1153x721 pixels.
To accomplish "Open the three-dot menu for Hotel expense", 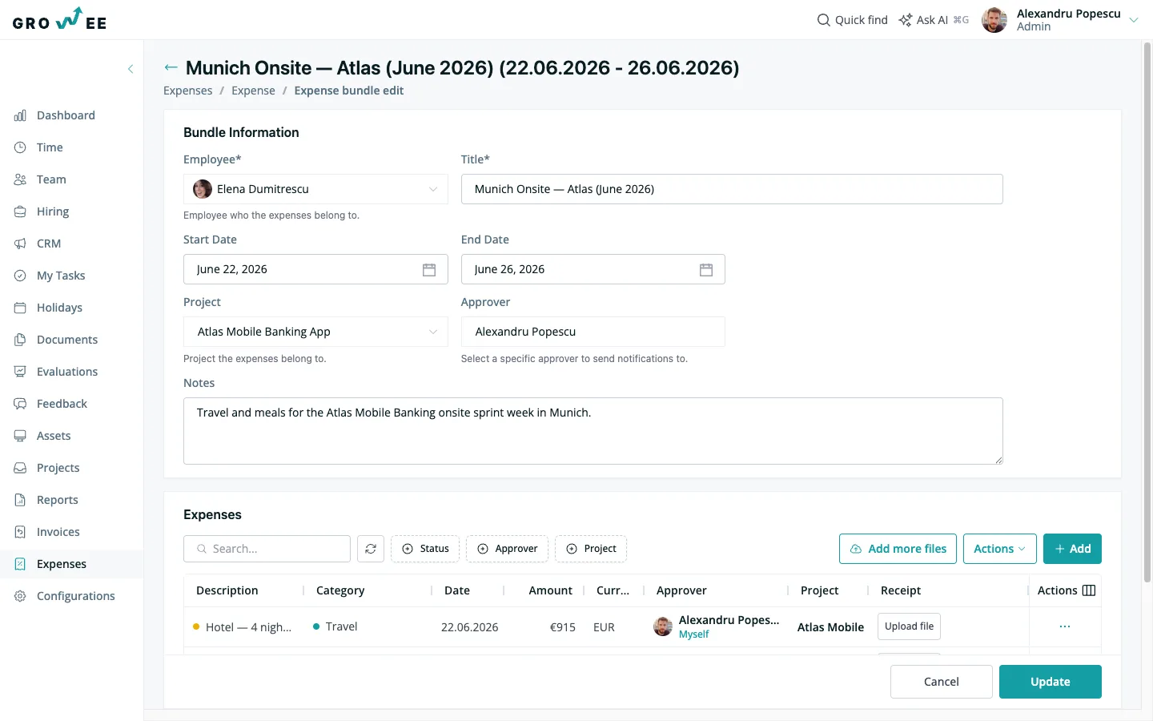I will pyautogui.click(x=1065, y=626).
